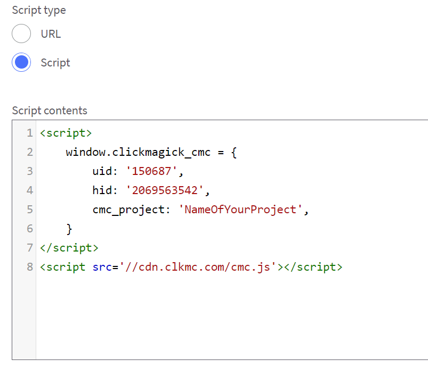Click the opening <script> tag on line 1

tap(66, 133)
